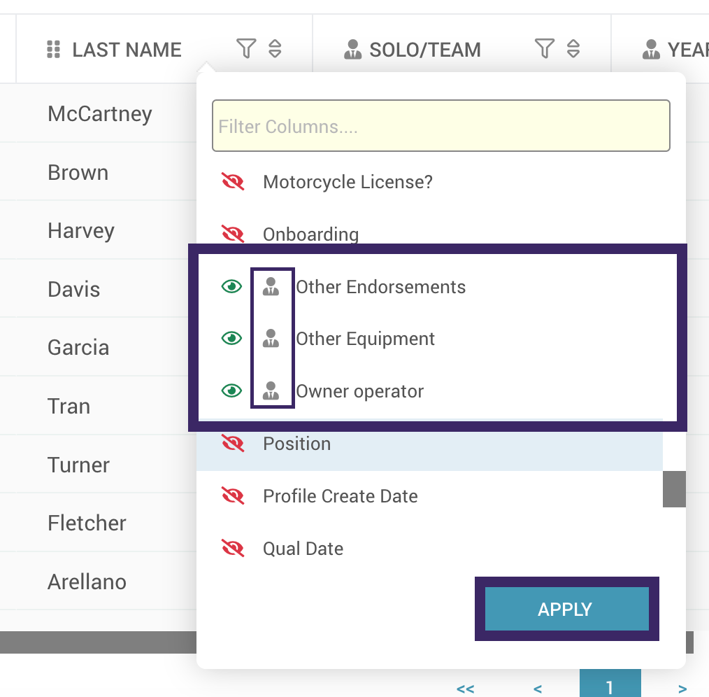Viewport: 709px width, 697px height.
Task: Click the person icon beside Solo/Team header
Action: click(353, 50)
